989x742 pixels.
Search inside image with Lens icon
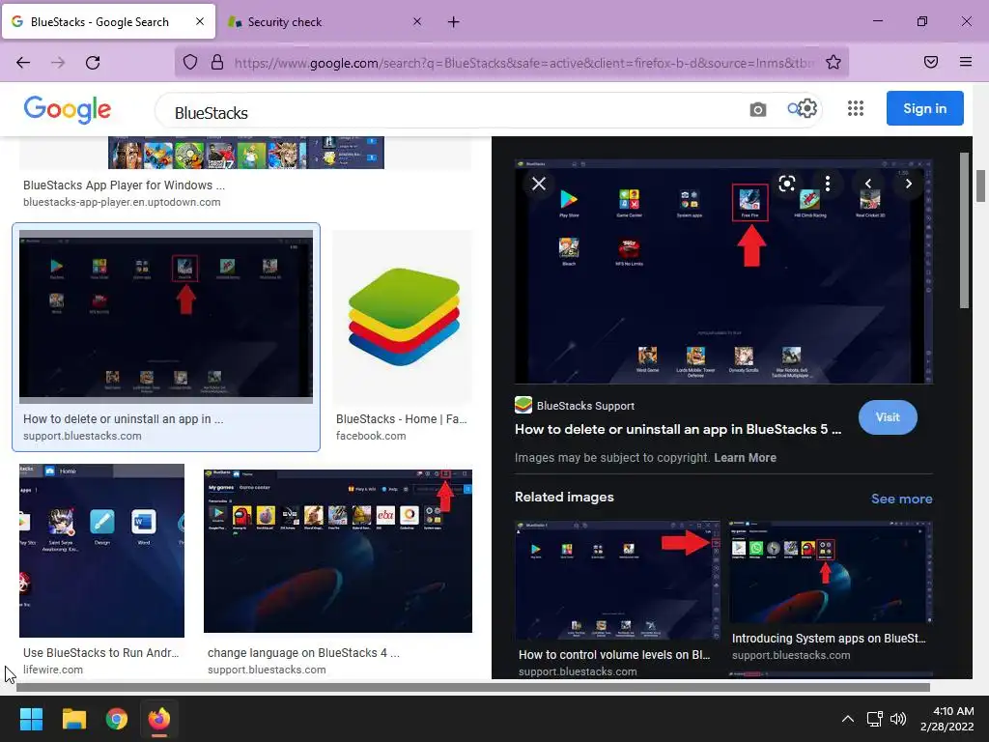pos(786,184)
